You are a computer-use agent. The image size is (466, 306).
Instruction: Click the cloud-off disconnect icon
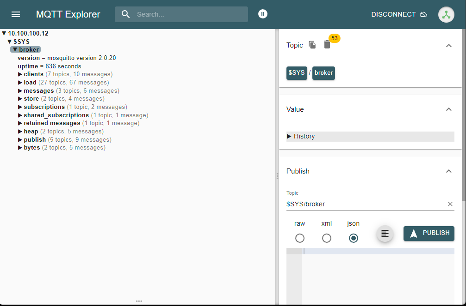[423, 14]
